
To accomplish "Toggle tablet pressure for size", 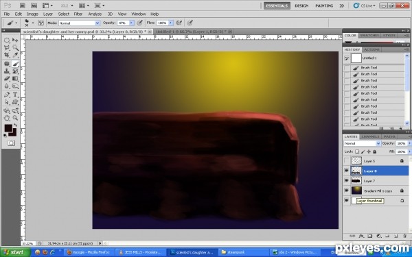I will (190, 23).
